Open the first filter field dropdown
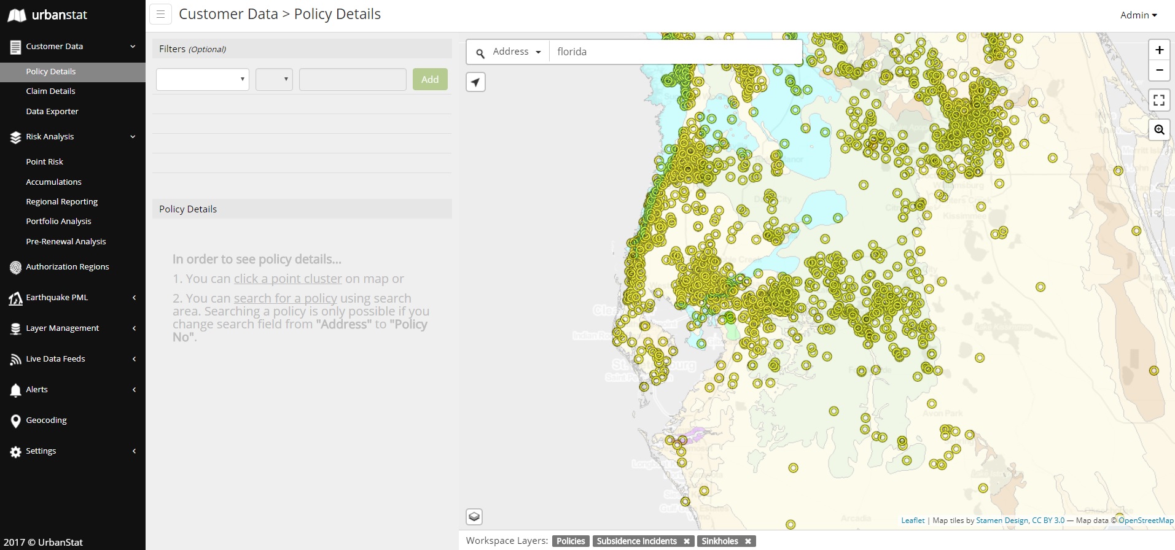Image resolution: width=1175 pixels, height=550 pixels. tap(202, 79)
